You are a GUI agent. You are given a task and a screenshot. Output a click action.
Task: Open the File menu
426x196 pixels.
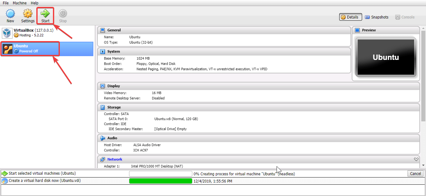click(x=6, y=3)
